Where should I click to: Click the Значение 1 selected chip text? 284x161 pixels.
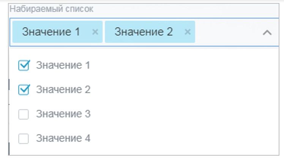51,32
